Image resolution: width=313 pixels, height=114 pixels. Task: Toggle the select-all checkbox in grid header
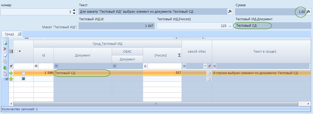16,51
